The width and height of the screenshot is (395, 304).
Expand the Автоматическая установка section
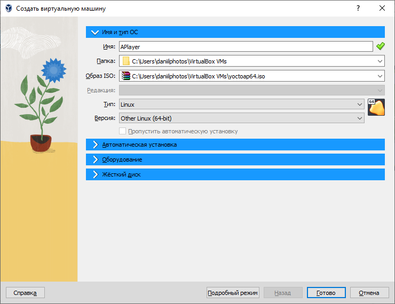coord(235,145)
